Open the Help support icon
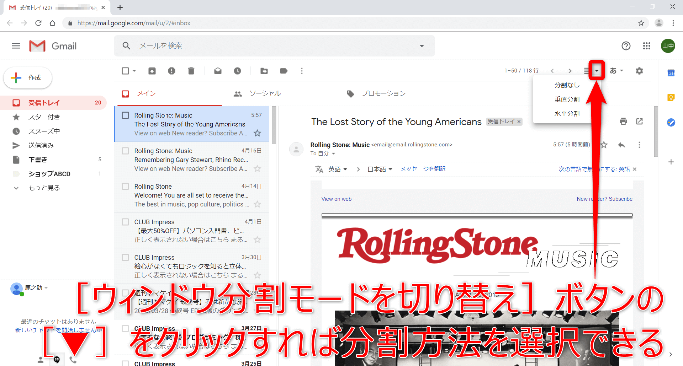Image resolution: width=683 pixels, height=366 pixels. pos(626,46)
